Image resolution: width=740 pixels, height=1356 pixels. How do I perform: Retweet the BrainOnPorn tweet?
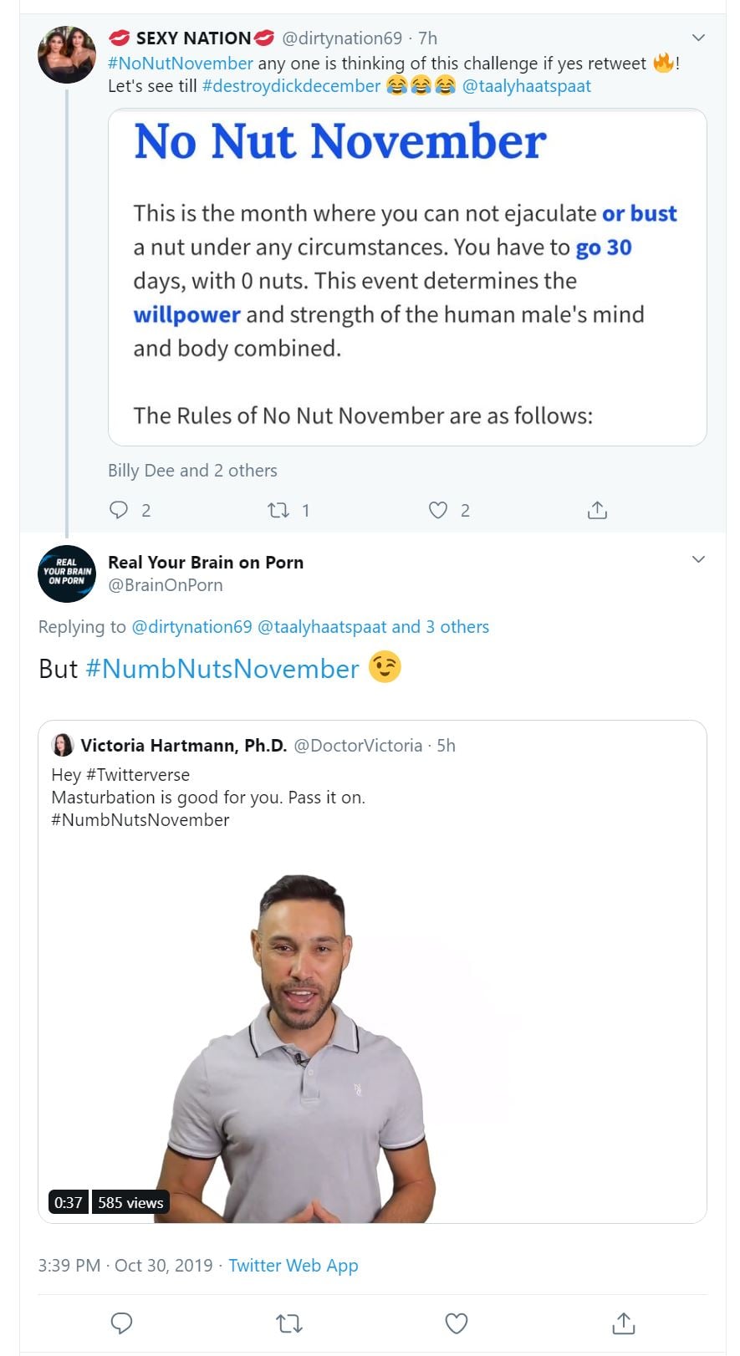(x=289, y=1323)
